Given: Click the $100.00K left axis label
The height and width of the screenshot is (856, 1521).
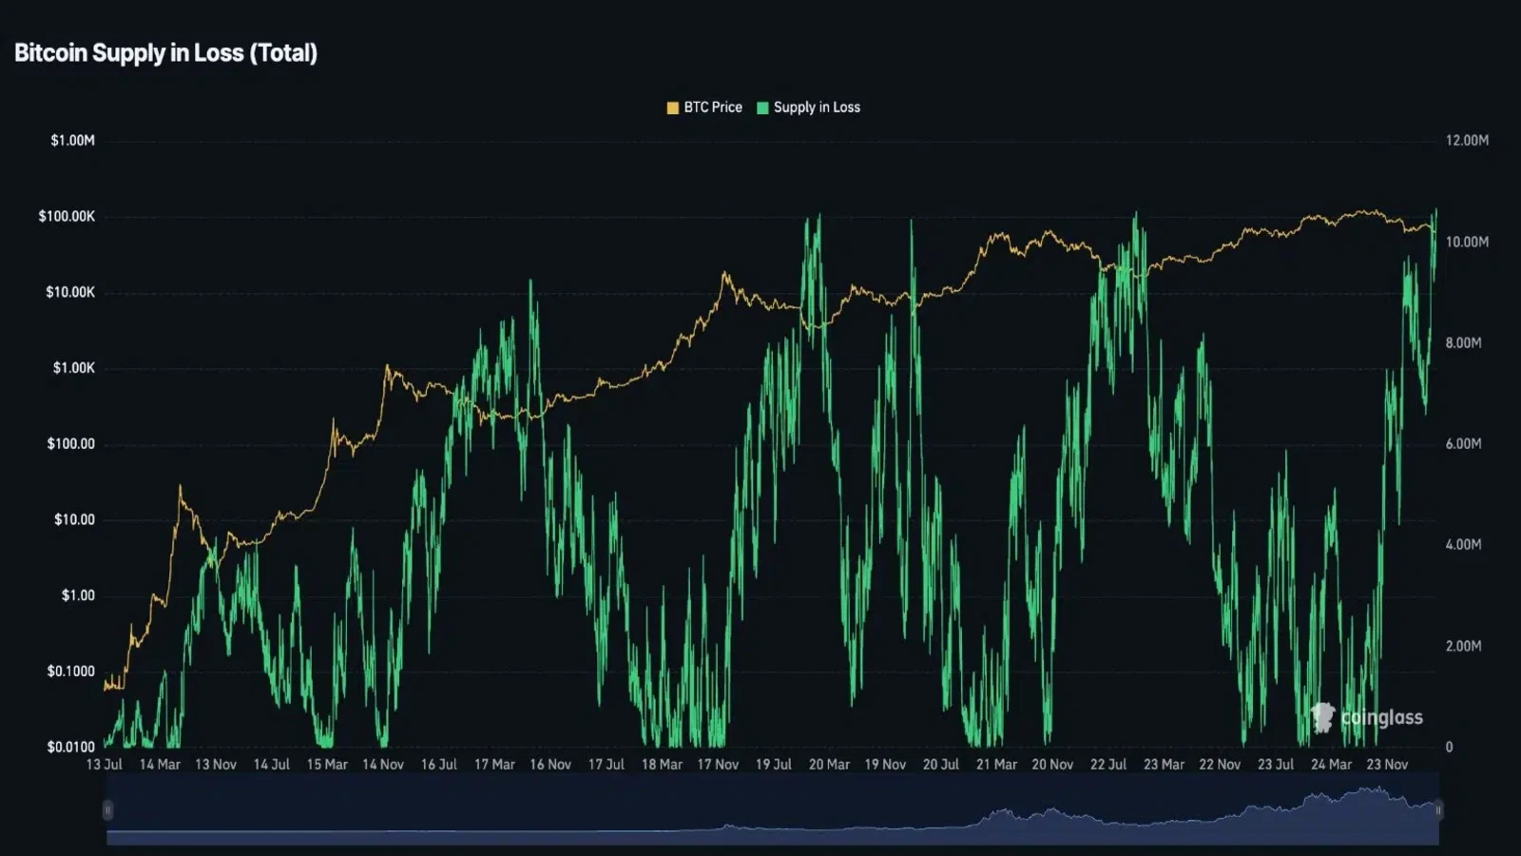Looking at the screenshot, I should pyautogui.click(x=67, y=217).
